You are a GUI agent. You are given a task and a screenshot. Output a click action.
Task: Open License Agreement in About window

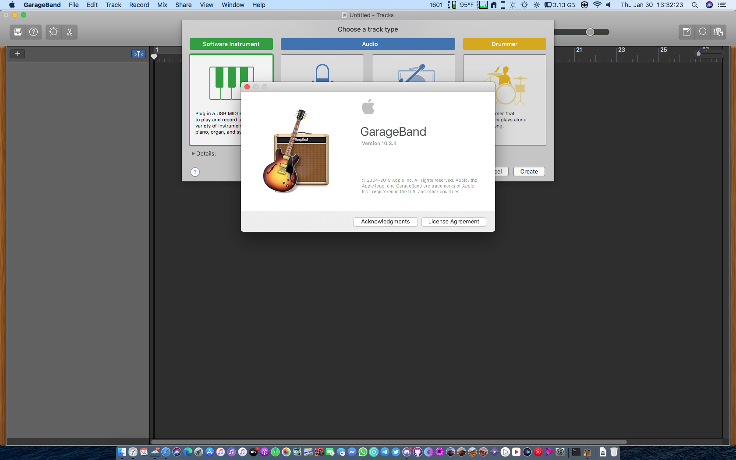(x=454, y=222)
